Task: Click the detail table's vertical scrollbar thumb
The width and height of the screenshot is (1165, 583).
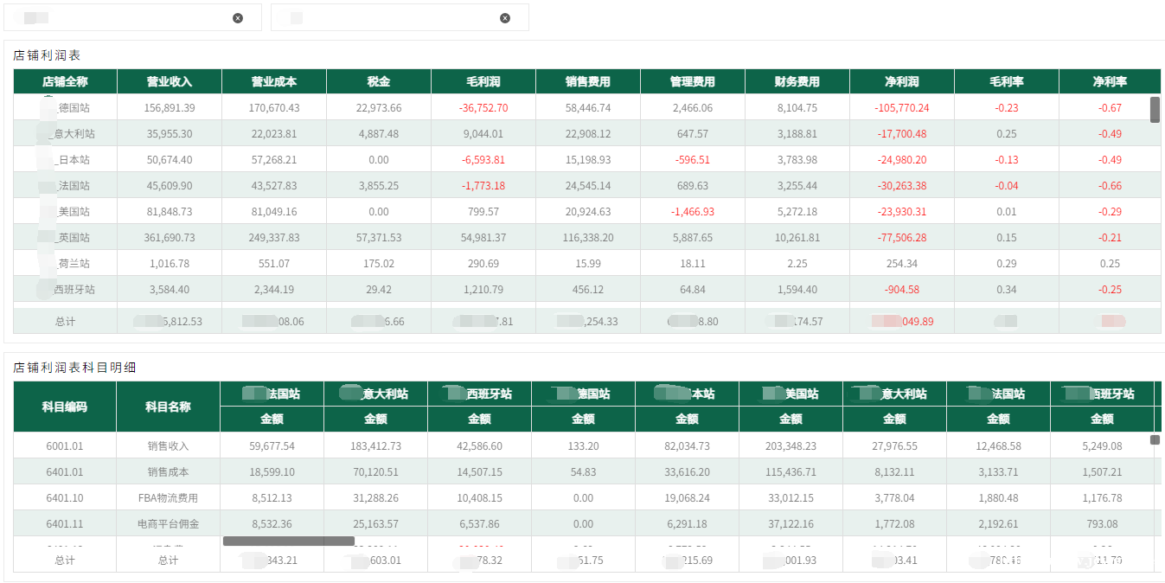Action: [x=1155, y=440]
